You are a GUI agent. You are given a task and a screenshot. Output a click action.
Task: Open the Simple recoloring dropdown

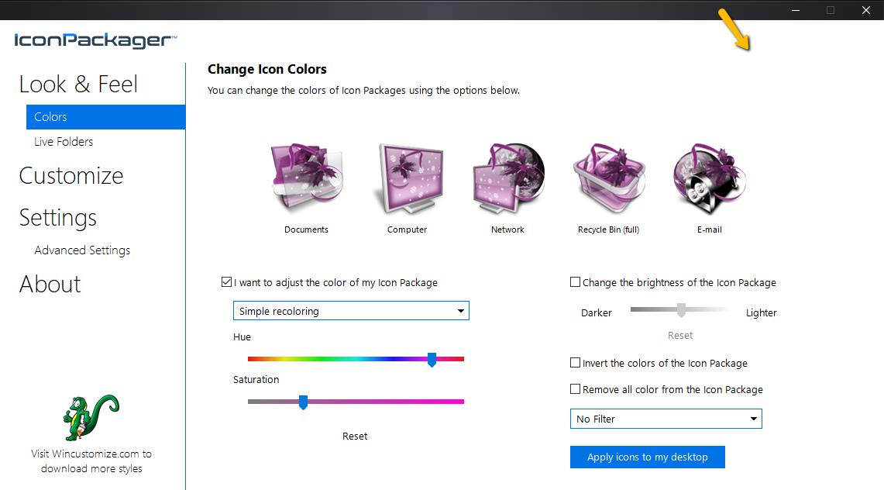pyautogui.click(x=351, y=311)
